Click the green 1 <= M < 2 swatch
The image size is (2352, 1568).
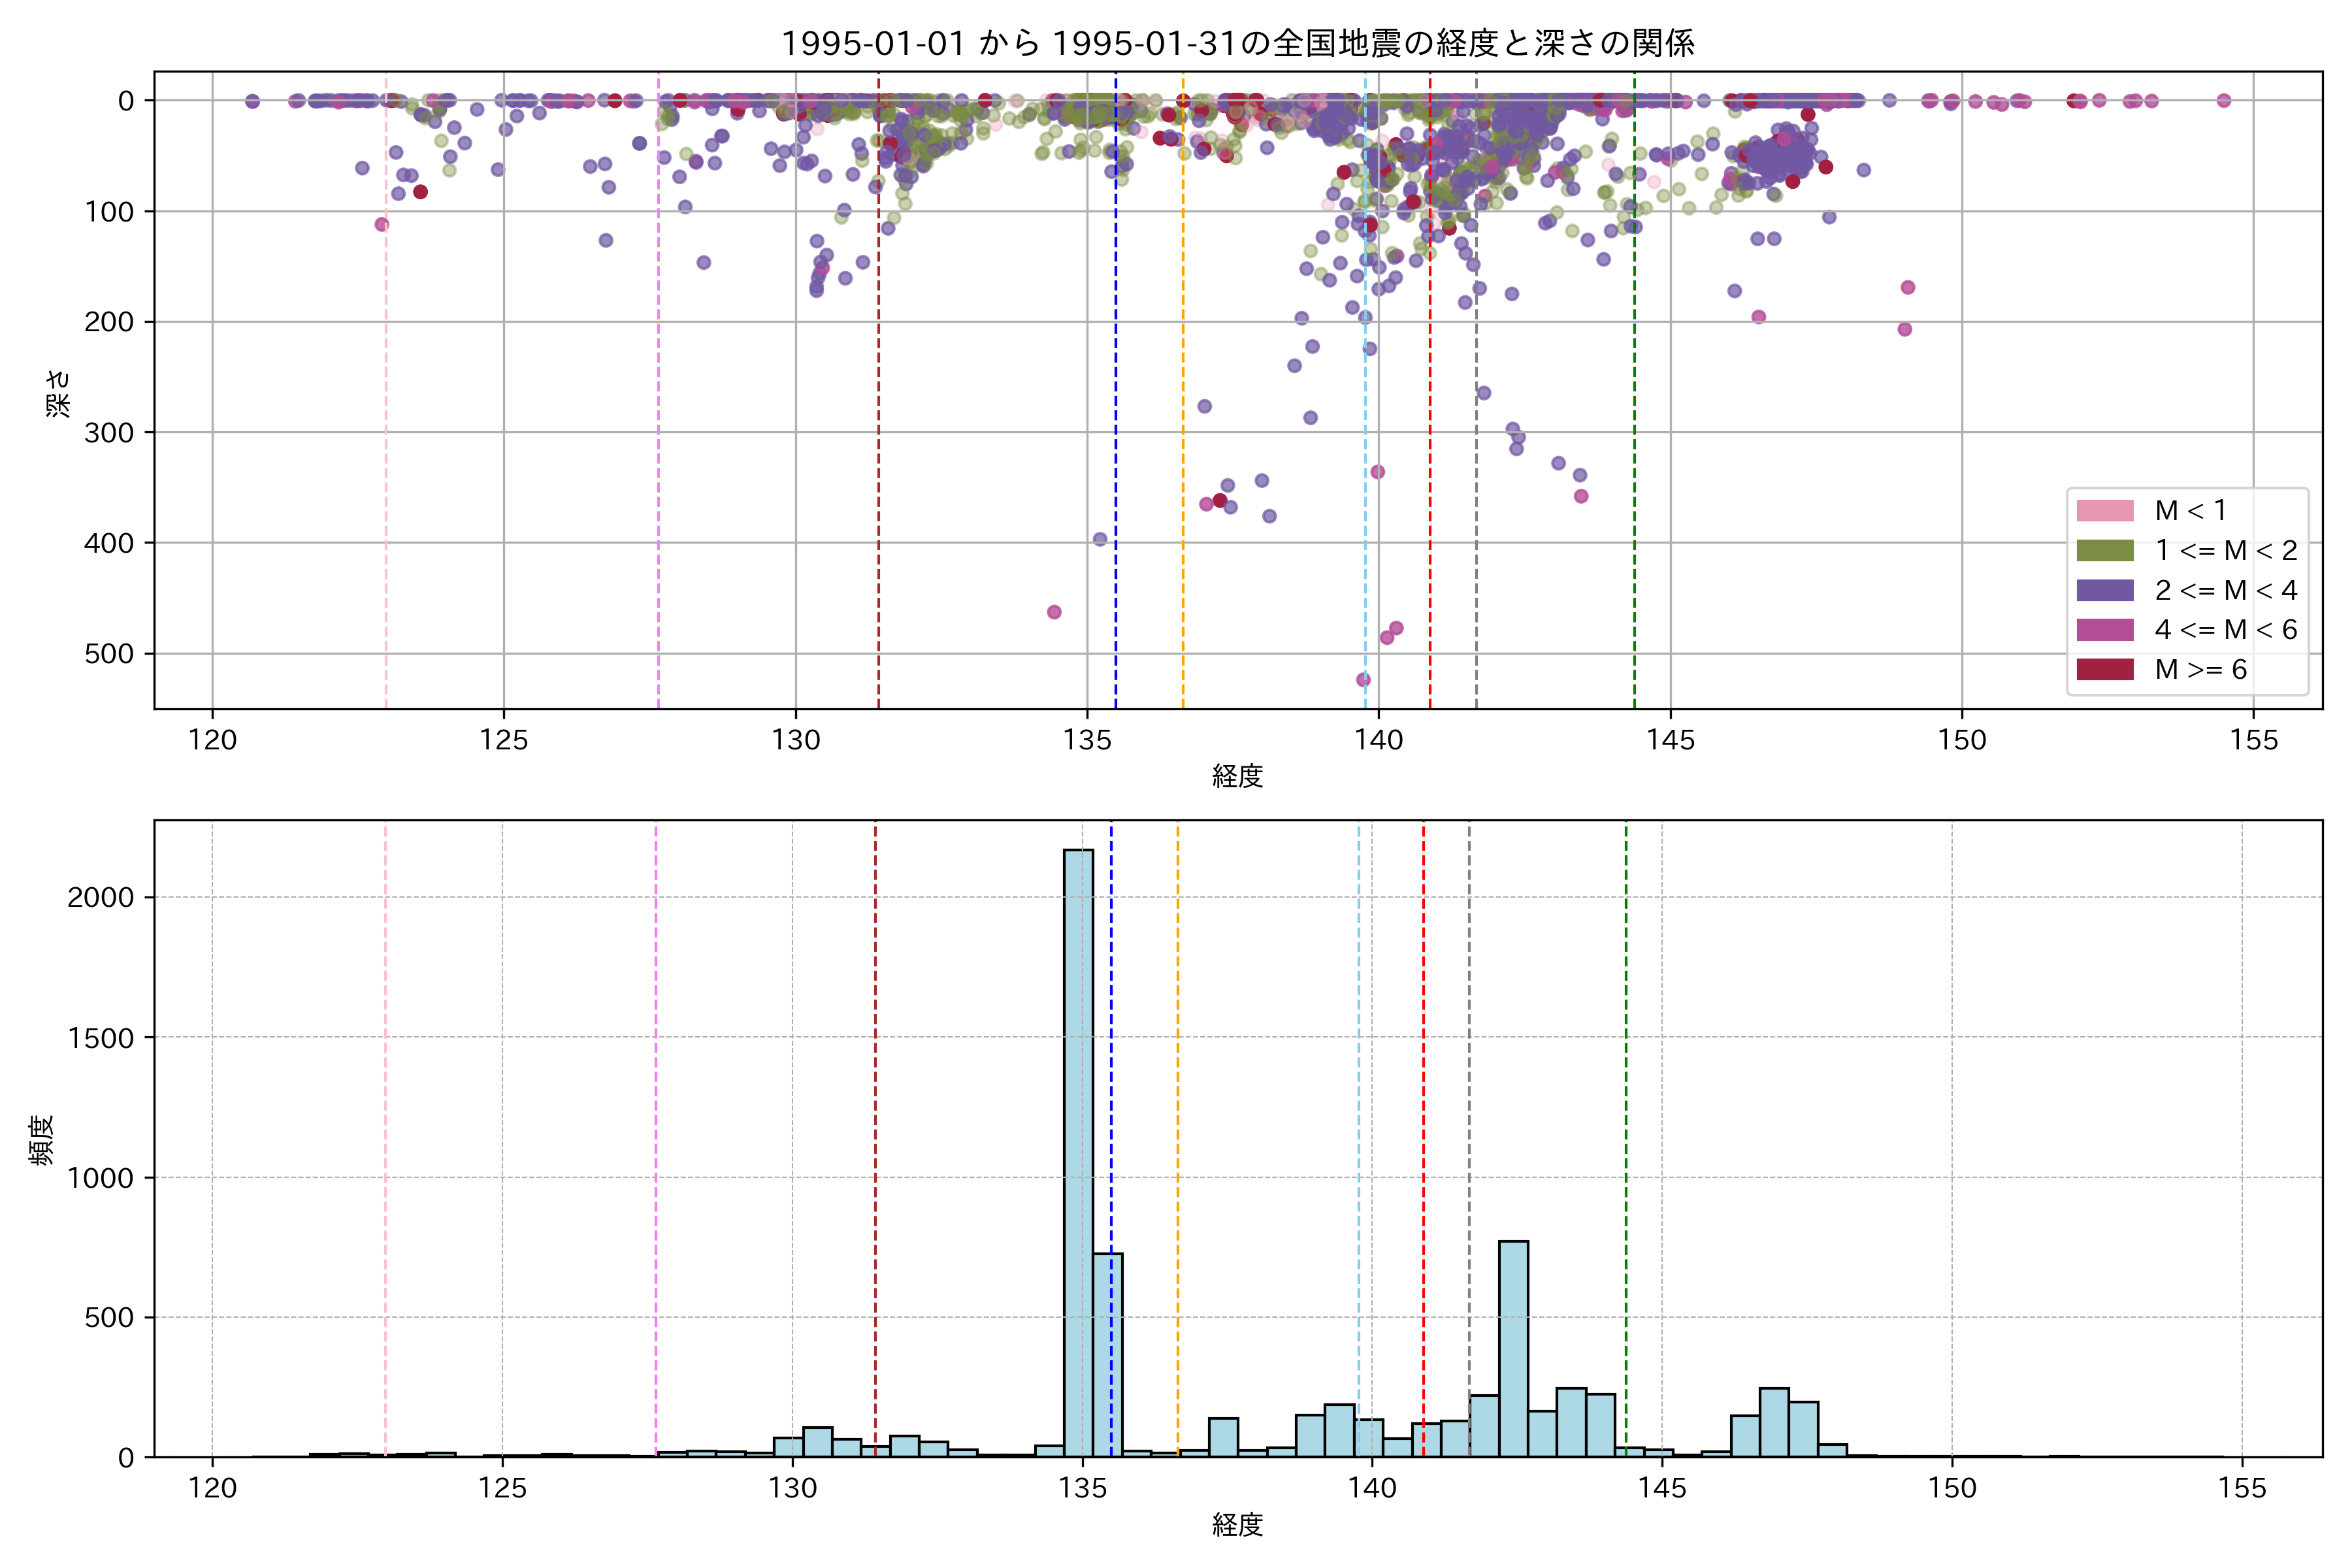point(2104,551)
